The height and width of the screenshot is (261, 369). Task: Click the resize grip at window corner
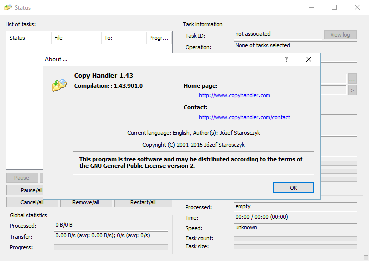pyautogui.click(x=366, y=257)
